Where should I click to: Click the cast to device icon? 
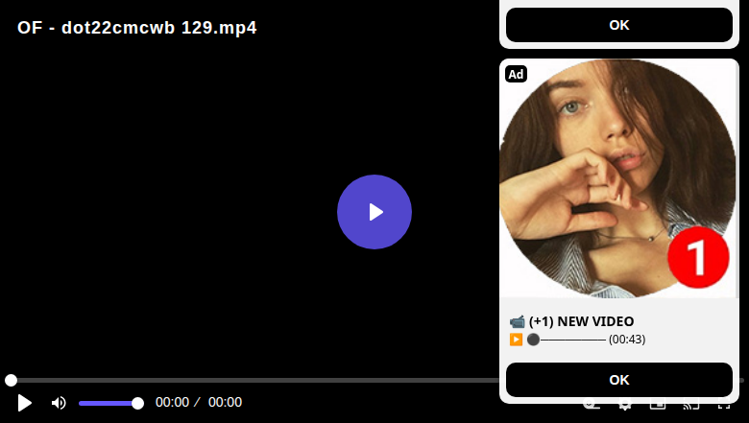[x=691, y=407]
